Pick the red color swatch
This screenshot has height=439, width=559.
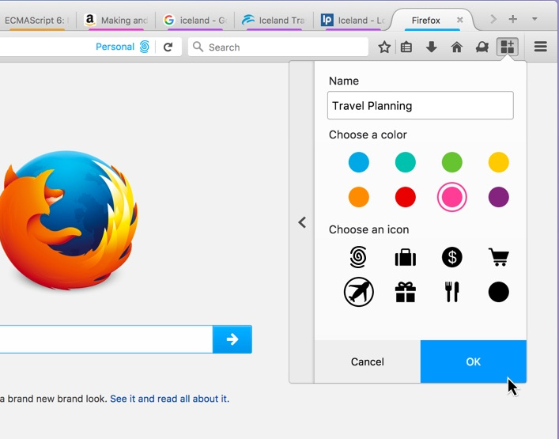pyautogui.click(x=406, y=197)
